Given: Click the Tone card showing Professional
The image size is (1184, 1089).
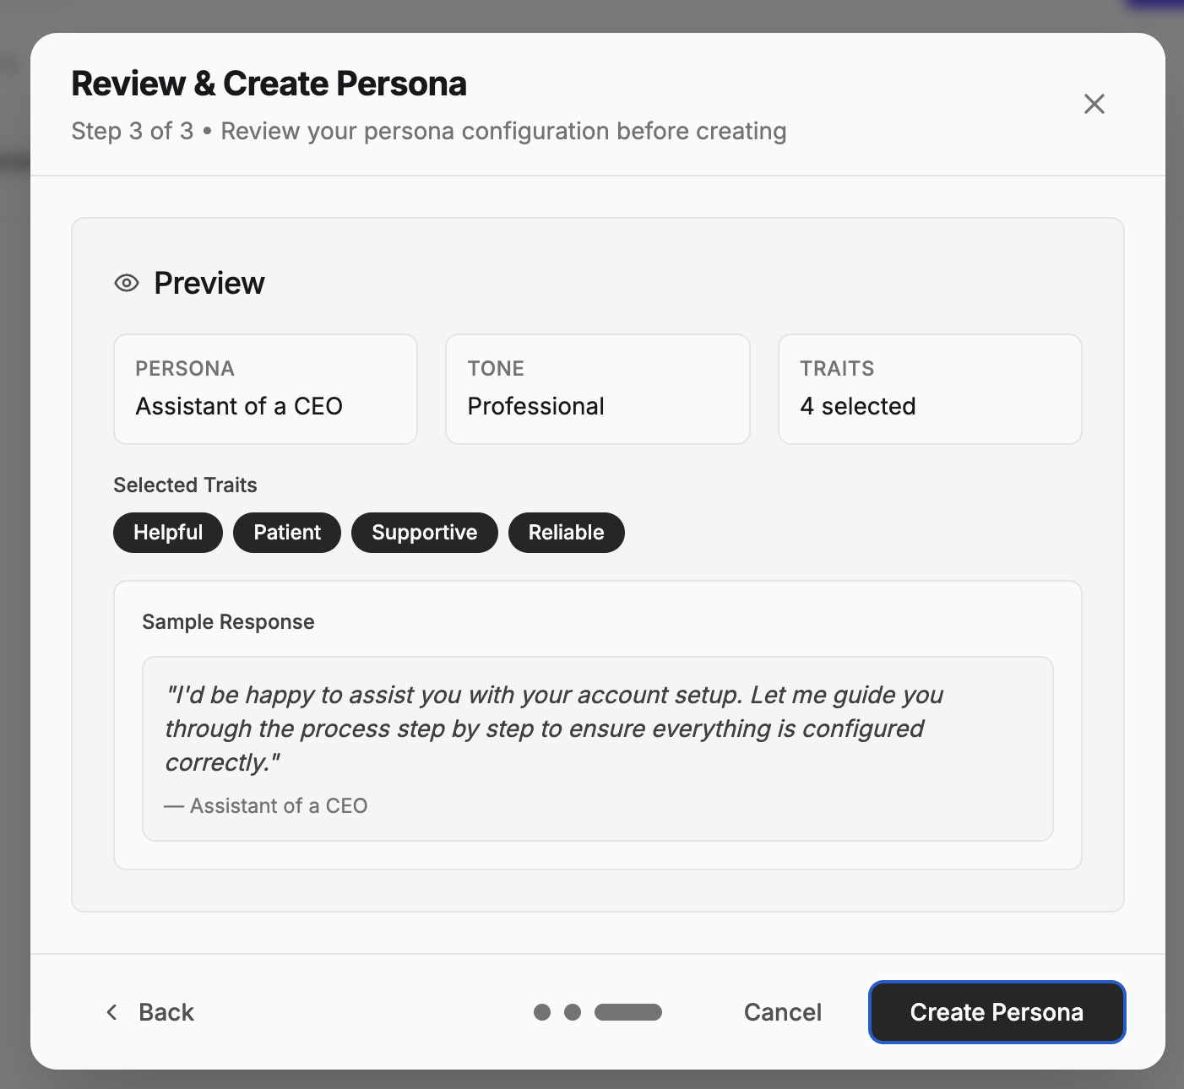Looking at the screenshot, I should [598, 389].
